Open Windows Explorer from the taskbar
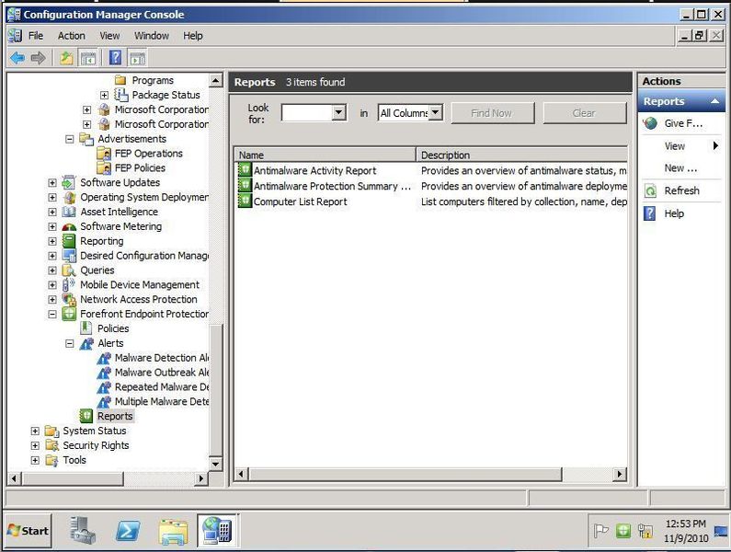The width and height of the screenshot is (731, 552). coord(173,531)
